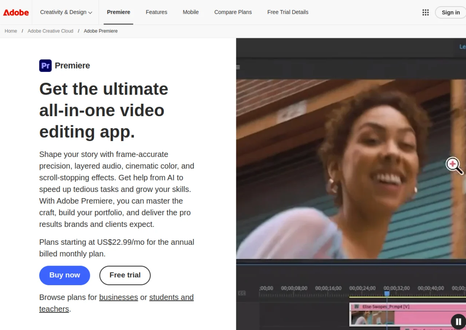
Task: Open Compare Plans in navigation
Action: (x=233, y=12)
